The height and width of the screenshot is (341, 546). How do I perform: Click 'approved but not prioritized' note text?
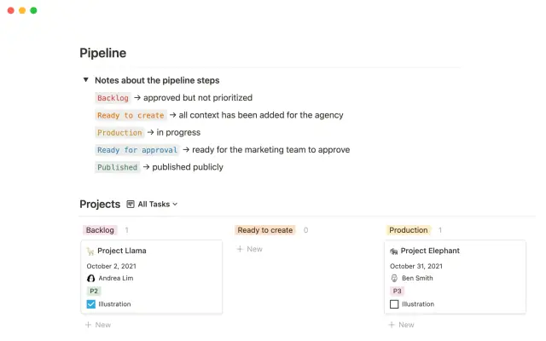[x=198, y=98]
